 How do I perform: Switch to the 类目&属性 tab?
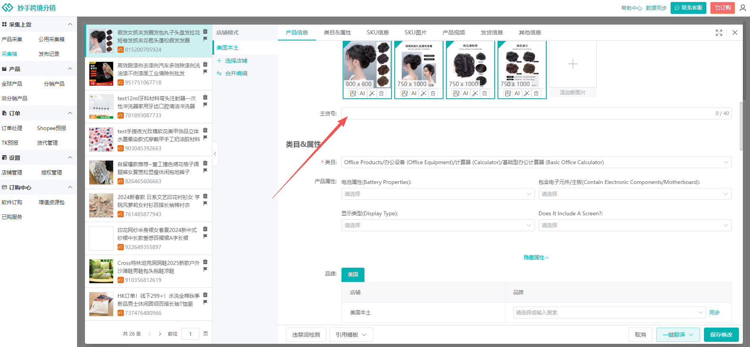337,33
